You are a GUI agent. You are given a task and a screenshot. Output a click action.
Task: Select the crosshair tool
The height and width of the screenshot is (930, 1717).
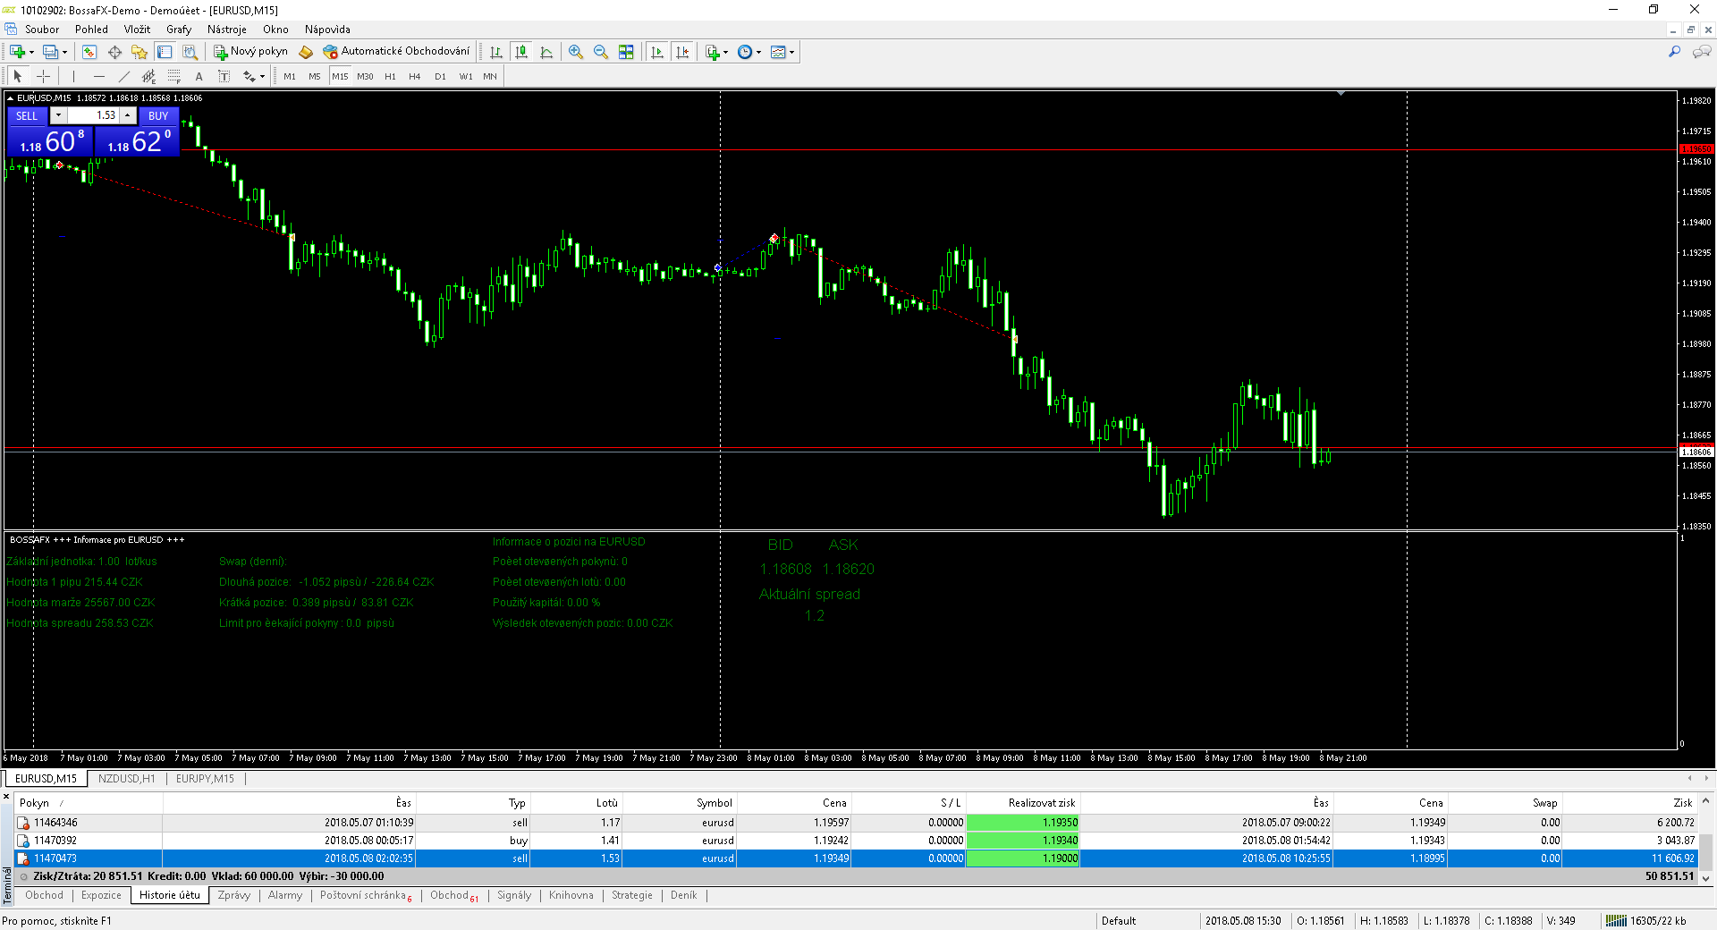coord(43,76)
